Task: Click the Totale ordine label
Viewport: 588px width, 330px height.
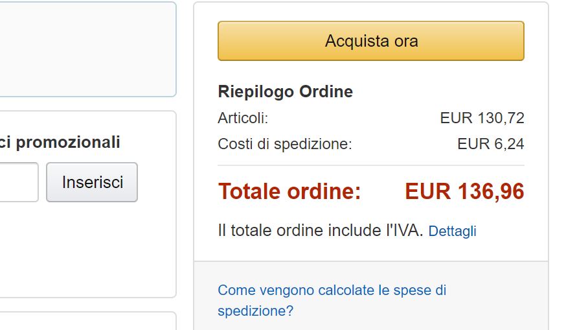Action: (x=289, y=192)
